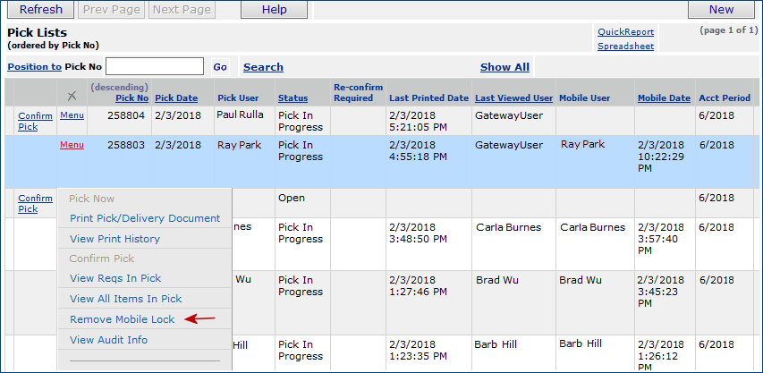Click the X icon in the table header
763x373 pixels.
tap(72, 97)
